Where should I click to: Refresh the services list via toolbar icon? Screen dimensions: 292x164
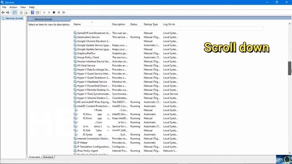(21, 12)
